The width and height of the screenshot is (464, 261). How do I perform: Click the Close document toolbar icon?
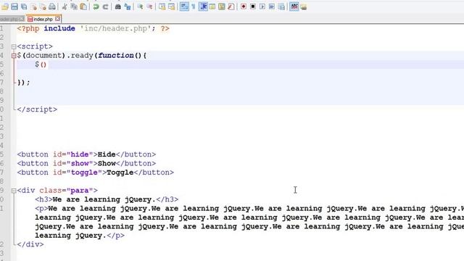pos(33,7)
